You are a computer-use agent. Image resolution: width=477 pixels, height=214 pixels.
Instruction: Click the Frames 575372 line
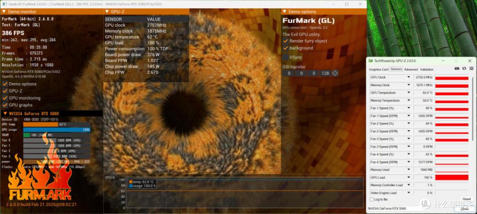coord(23,53)
